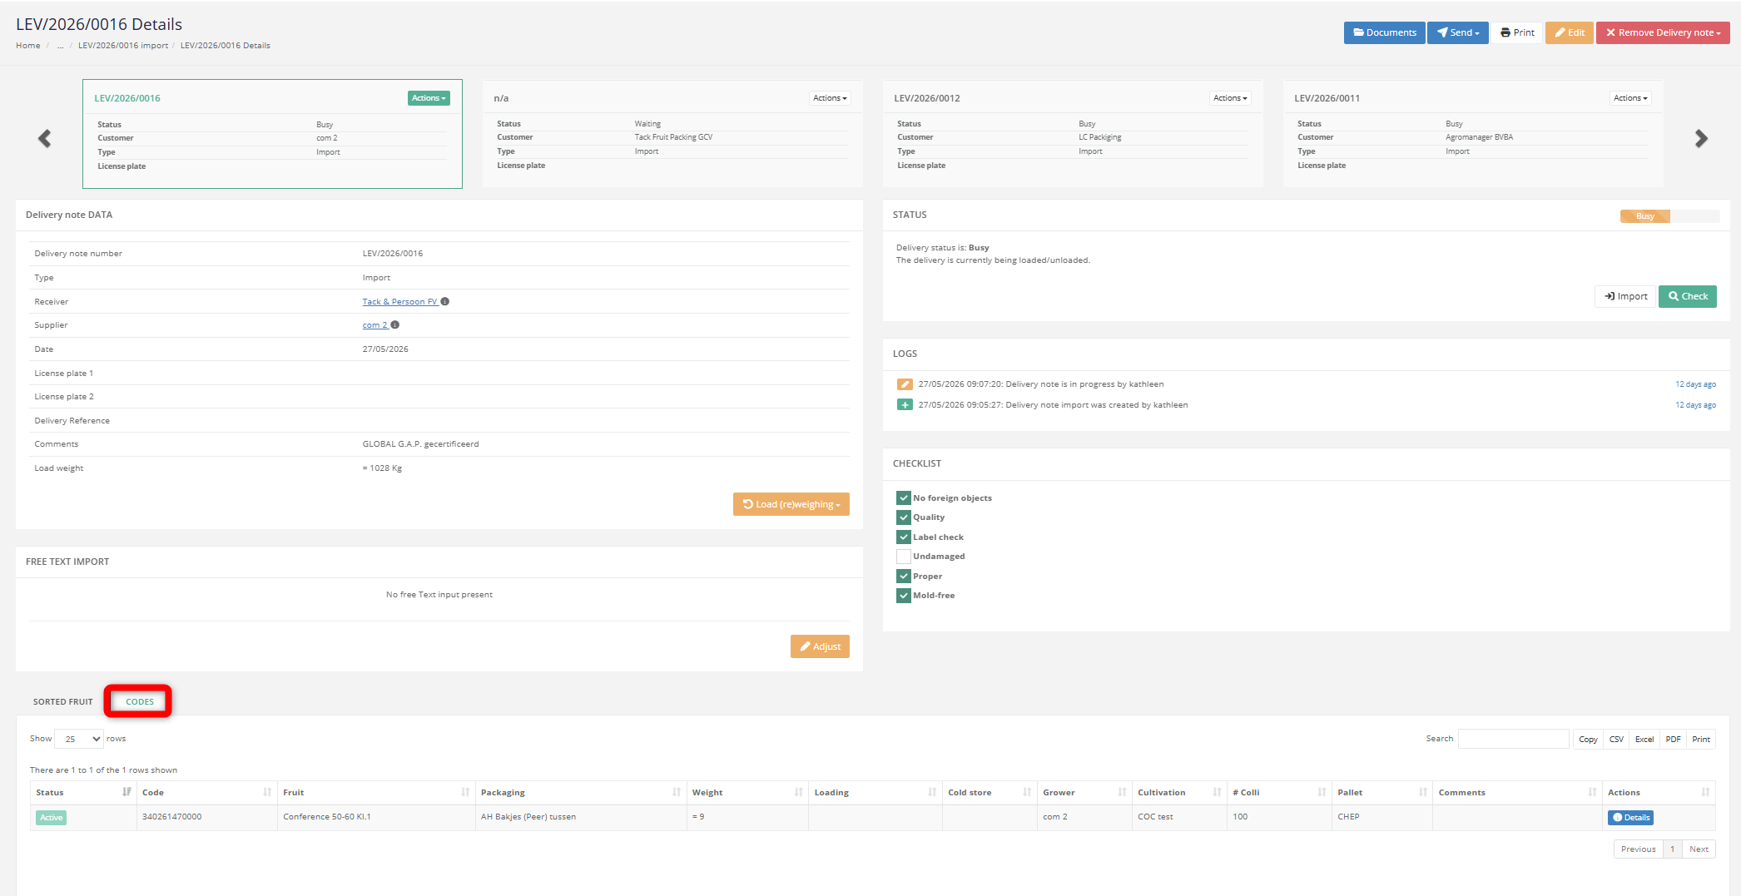Click green plus icon in logs

coord(905,405)
